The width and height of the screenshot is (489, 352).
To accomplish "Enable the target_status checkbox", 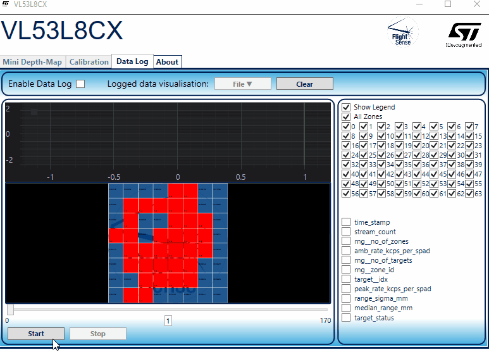I will [346, 318].
